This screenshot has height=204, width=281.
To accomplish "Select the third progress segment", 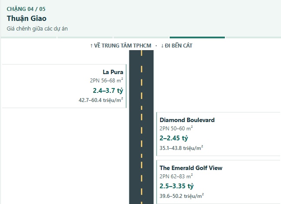I will point(141,37).
